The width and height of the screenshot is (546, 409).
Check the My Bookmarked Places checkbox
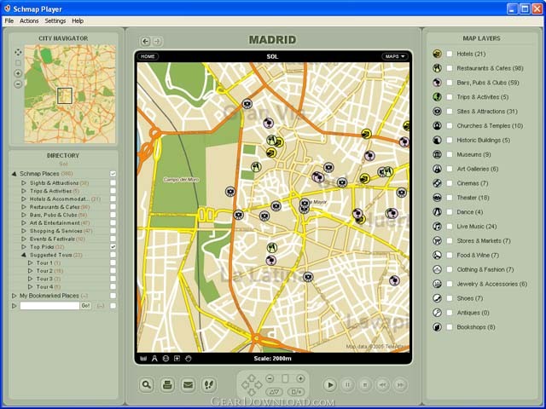pyautogui.click(x=113, y=296)
